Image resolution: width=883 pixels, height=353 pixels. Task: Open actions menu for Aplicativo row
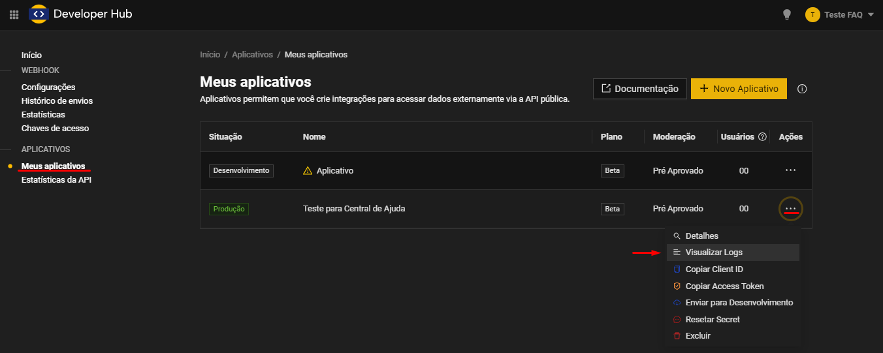point(790,170)
